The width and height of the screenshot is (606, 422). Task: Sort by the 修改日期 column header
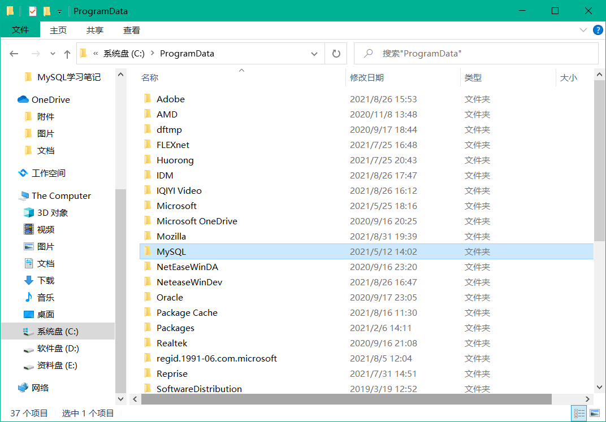367,77
